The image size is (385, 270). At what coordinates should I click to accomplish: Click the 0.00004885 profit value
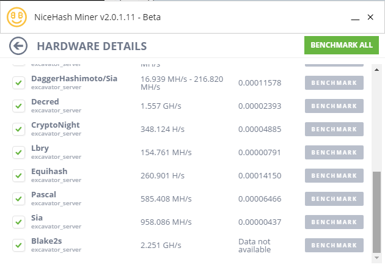click(260, 129)
